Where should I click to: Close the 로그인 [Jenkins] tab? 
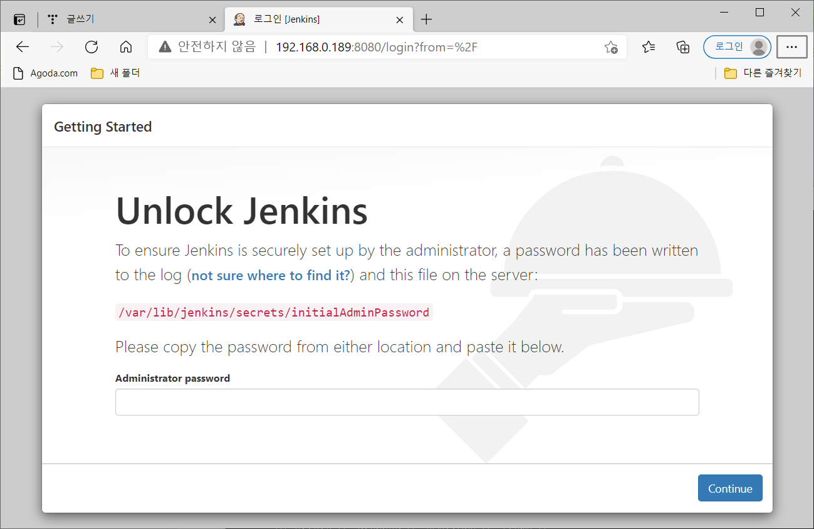coord(400,20)
